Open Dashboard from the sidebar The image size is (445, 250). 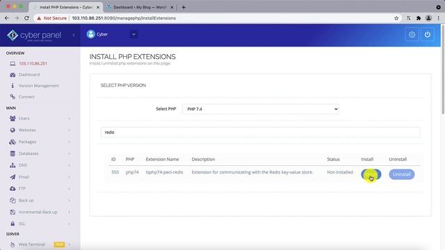click(x=29, y=74)
